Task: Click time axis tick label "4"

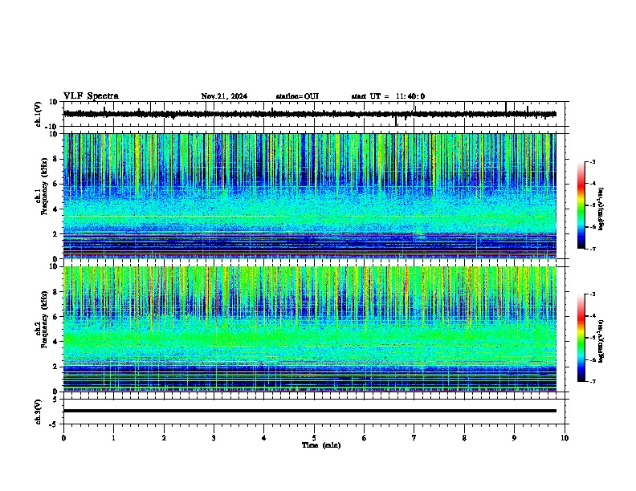Action: point(264,438)
